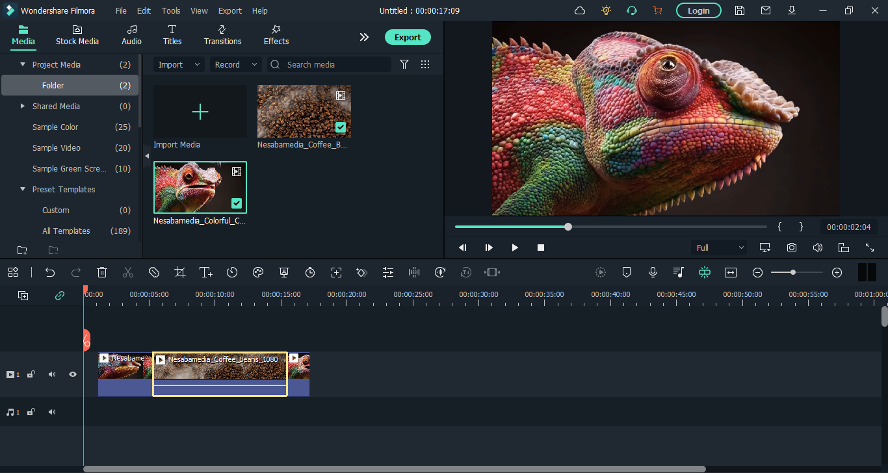Open the Tools menu
Screen dimensions: 888x473
(x=171, y=10)
